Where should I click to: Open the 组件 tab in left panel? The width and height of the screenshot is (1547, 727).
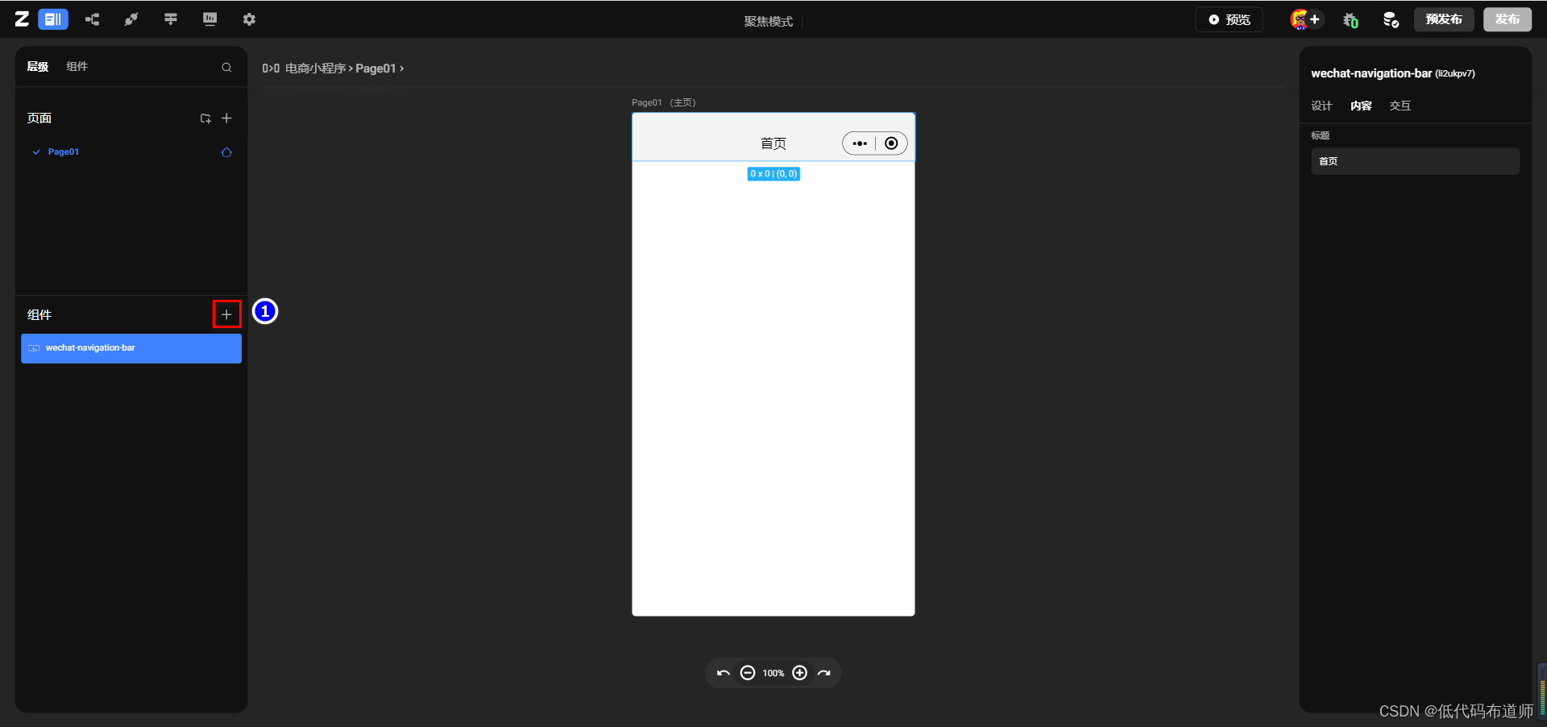point(77,67)
